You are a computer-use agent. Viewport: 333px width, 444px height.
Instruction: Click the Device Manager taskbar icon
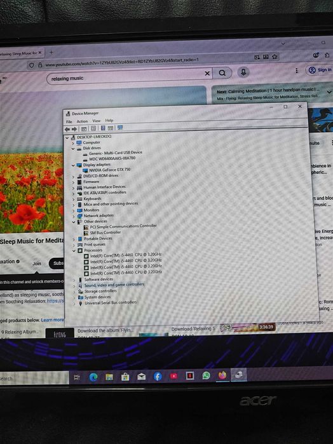[x=238, y=375]
